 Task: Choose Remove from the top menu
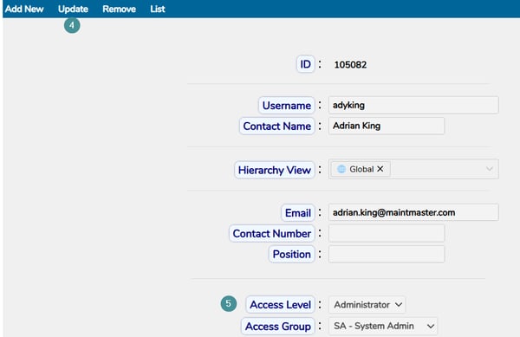[x=119, y=9]
